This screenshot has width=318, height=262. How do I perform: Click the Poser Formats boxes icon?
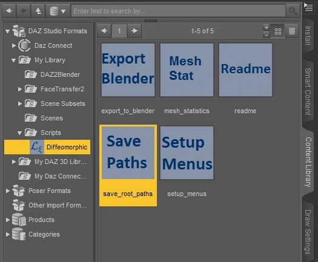point(18,191)
